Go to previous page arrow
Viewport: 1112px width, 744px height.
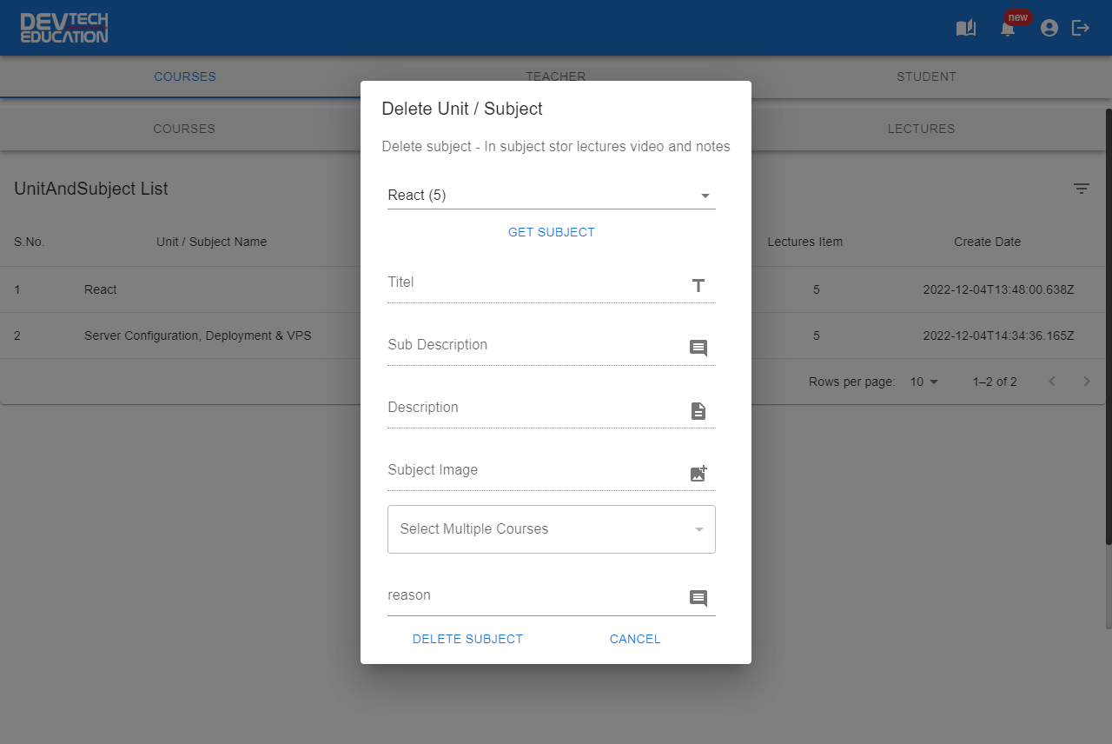point(1052,382)
